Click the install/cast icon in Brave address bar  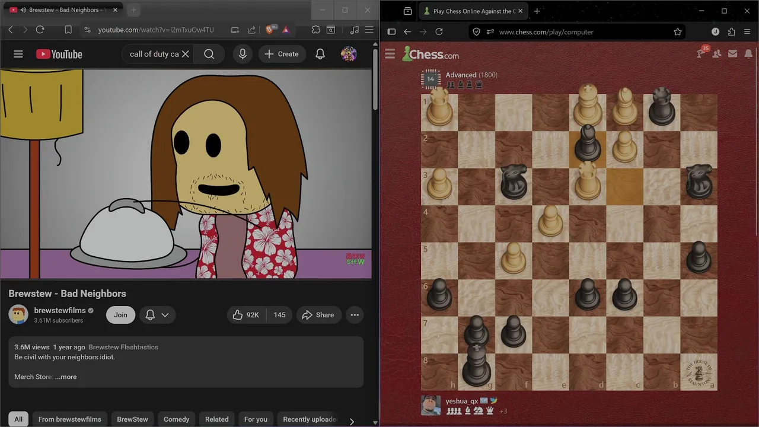point(235,30)
